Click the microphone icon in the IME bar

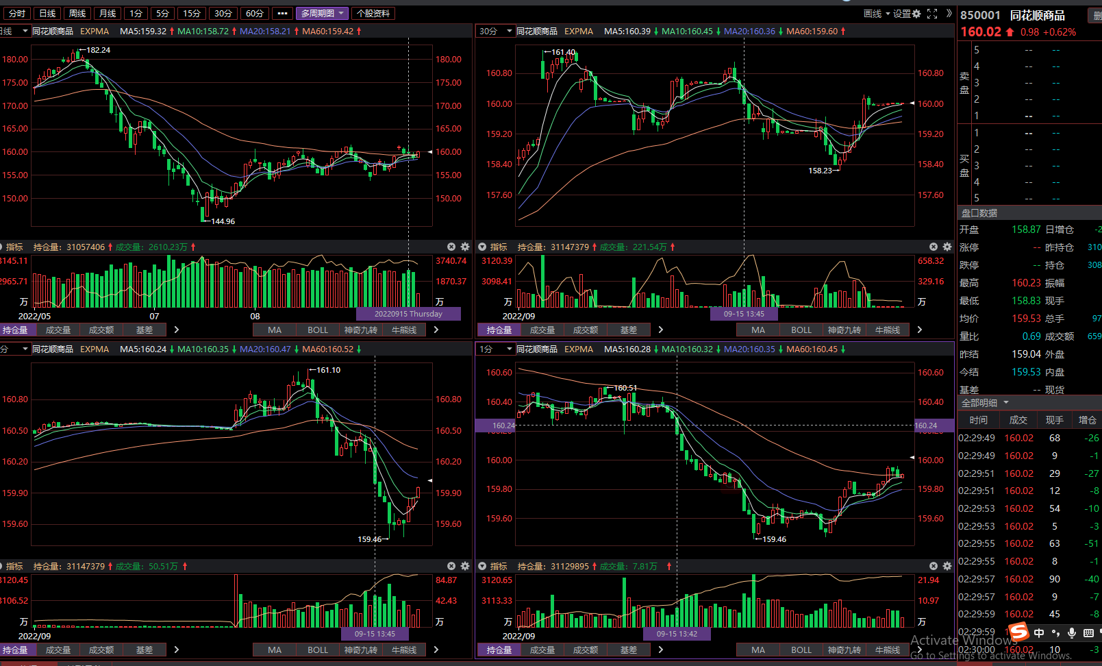(x=1072, y=633)
